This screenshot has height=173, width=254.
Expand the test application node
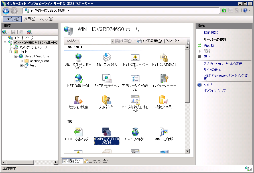pyautogui.click(x=21, y=65)
